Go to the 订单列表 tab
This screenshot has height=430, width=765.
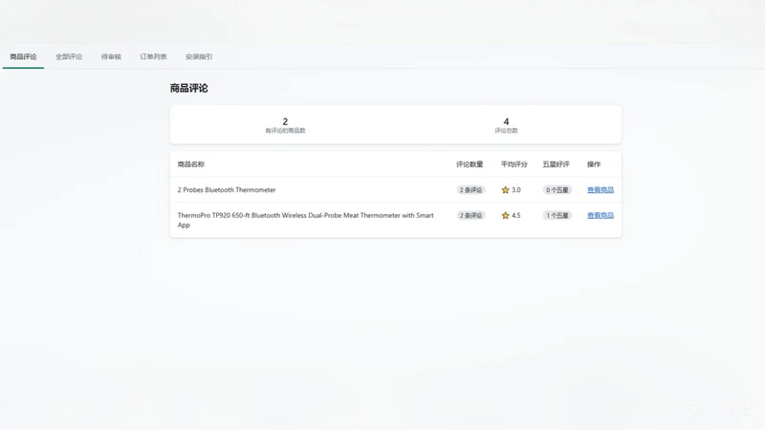pos(153,57)
